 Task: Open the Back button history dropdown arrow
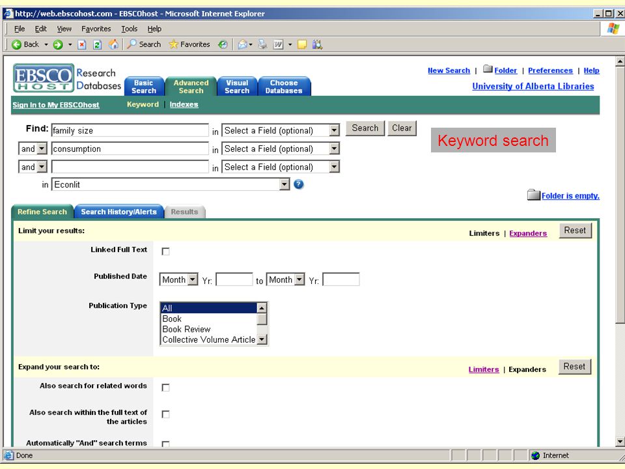pyautogui.click(x=46, y=45)
